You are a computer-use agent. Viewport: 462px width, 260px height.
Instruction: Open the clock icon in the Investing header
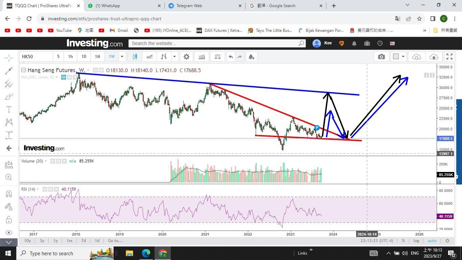pyautogui.click(x=380, y=43)
